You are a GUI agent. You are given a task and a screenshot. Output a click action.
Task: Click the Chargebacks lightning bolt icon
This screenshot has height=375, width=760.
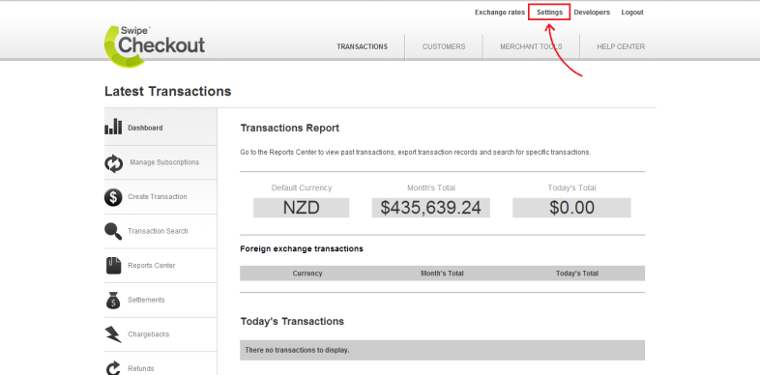pos(113,334)
